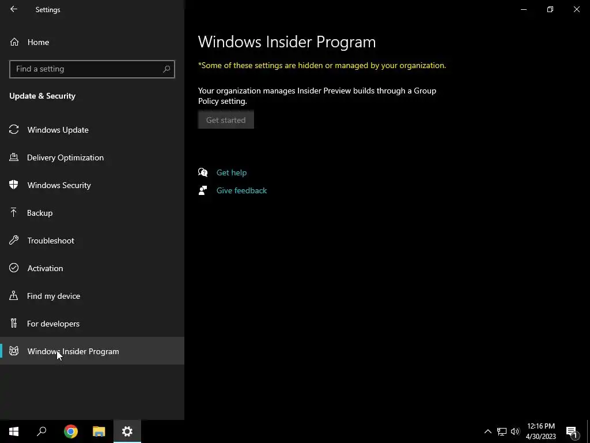This screenshot has width=590, height=443.
Task: Click the Troubleshoot wrench icon
Action: (14, 240)
